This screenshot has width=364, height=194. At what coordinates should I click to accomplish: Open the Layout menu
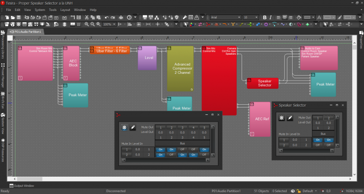(x=65, y=10)
